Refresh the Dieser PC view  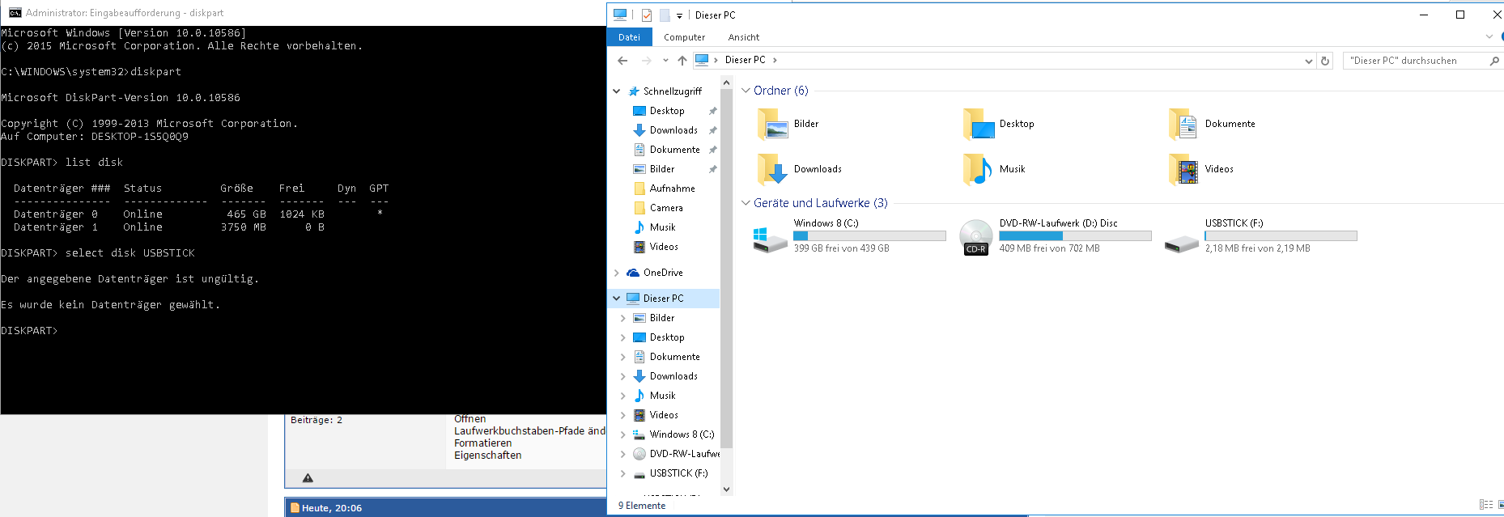1325,61
